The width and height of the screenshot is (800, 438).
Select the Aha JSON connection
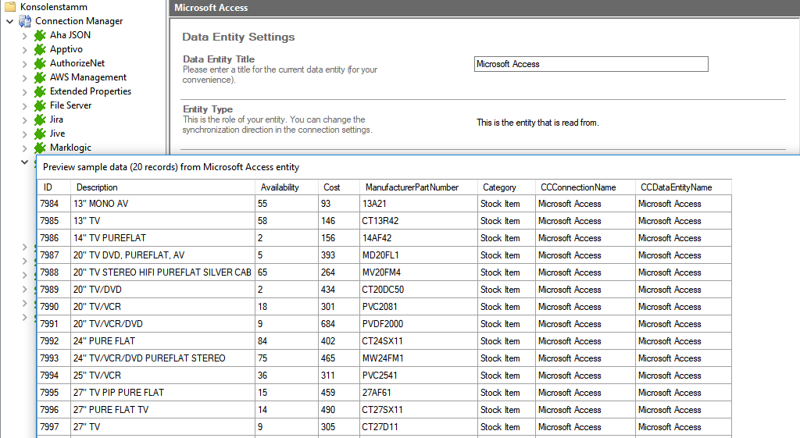(70, 34)
